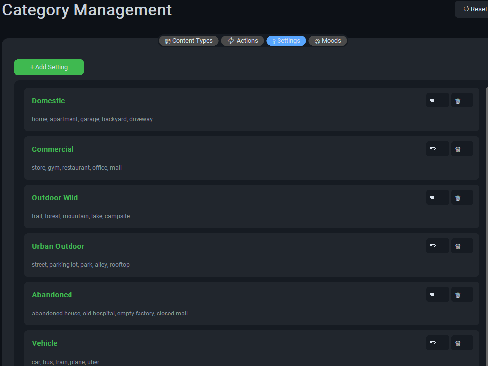Open the Actions tab
This screenshot has height=366, width=488.
point(242,41)
